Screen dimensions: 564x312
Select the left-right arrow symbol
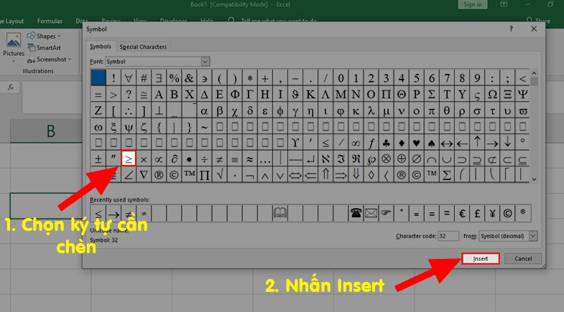(447, 143)
